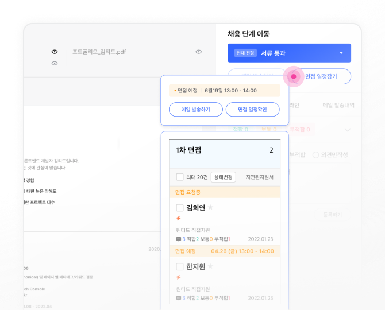Viewport: 385px width, 310px height.
Task: Click the 지연된지원서 filter link
Action: (260, 177)
